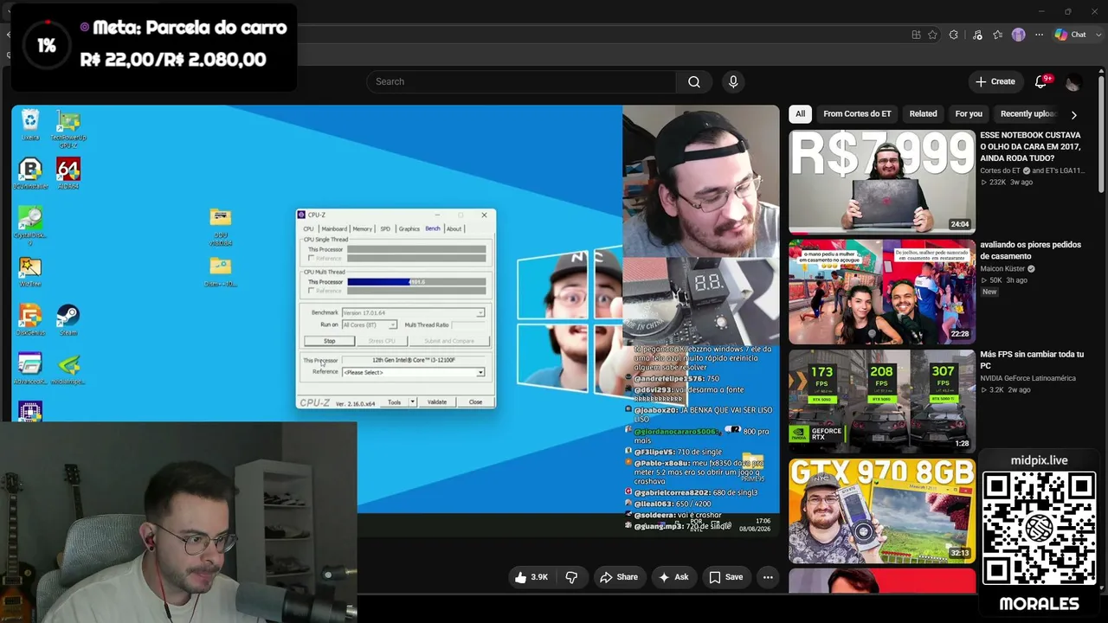The height and width of the screenshot is (623, 1108).
Task: Open the 173/208/307 FPS NVIDIA video thumbnail
Action: (x=882, y=401)
